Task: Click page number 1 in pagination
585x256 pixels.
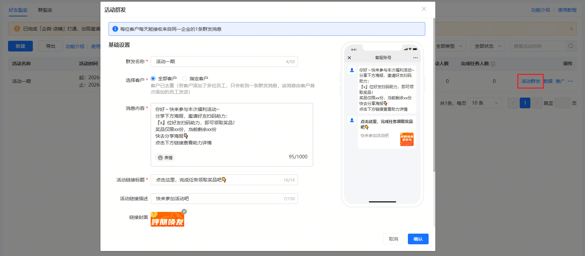Action: [x=525, y=103]
